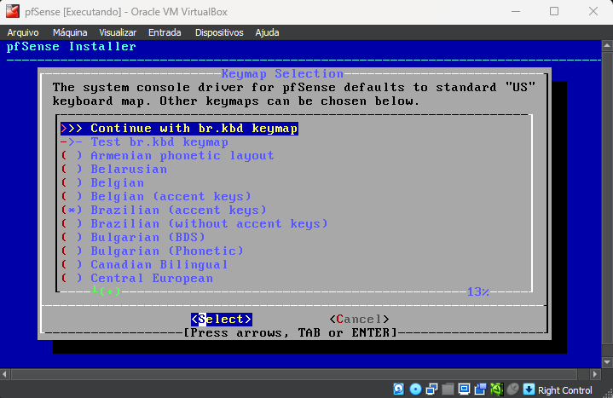The height and width of the screenshot is (398, 613).
Task: Open the Ajuda menu
Action: click(x=267, y=32)
